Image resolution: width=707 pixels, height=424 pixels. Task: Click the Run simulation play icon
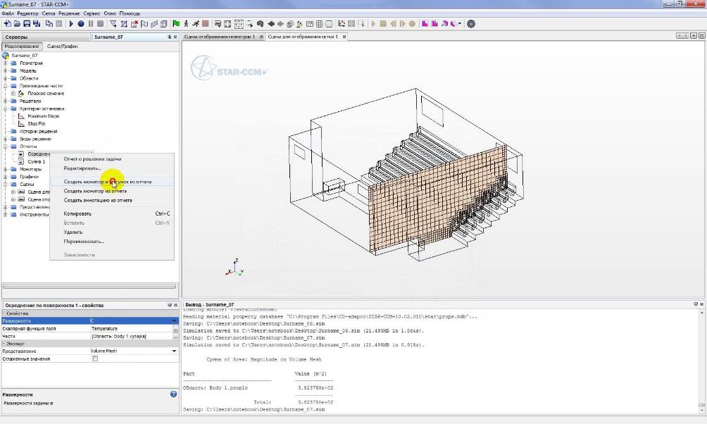click(71, 23)
